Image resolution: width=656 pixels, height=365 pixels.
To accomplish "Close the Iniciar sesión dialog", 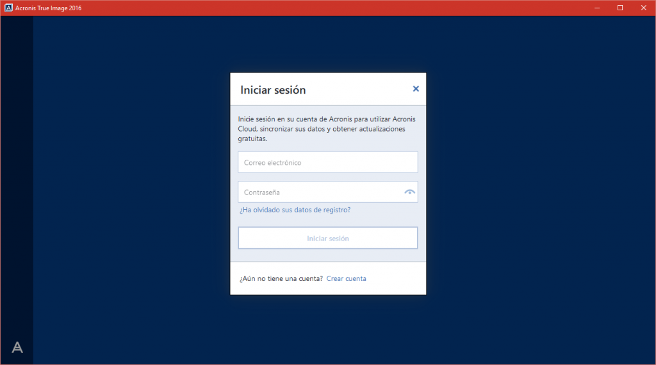I will coord(415,89).
